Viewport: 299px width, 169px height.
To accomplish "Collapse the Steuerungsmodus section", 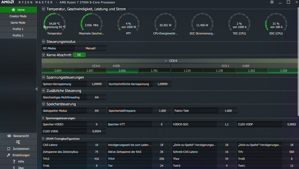I will [43, 42].
